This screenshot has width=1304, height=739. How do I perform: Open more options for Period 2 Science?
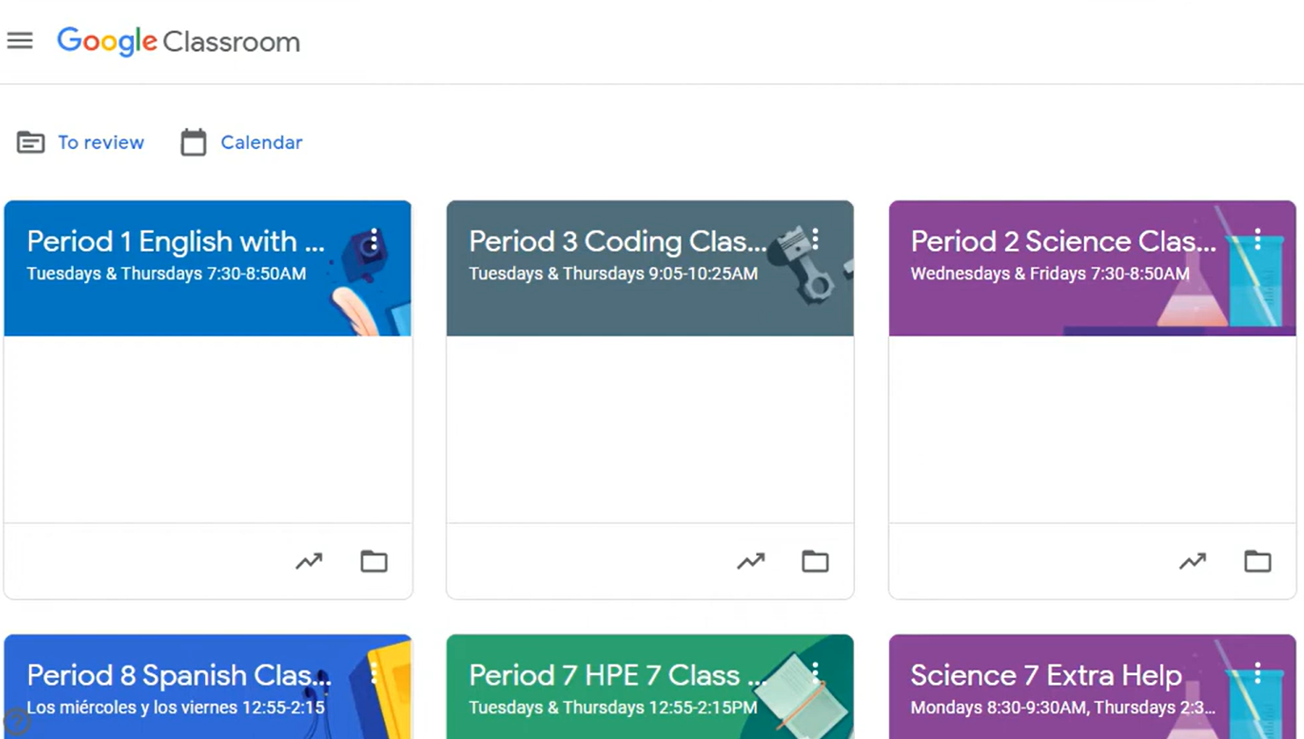[x=1258, y=239]
